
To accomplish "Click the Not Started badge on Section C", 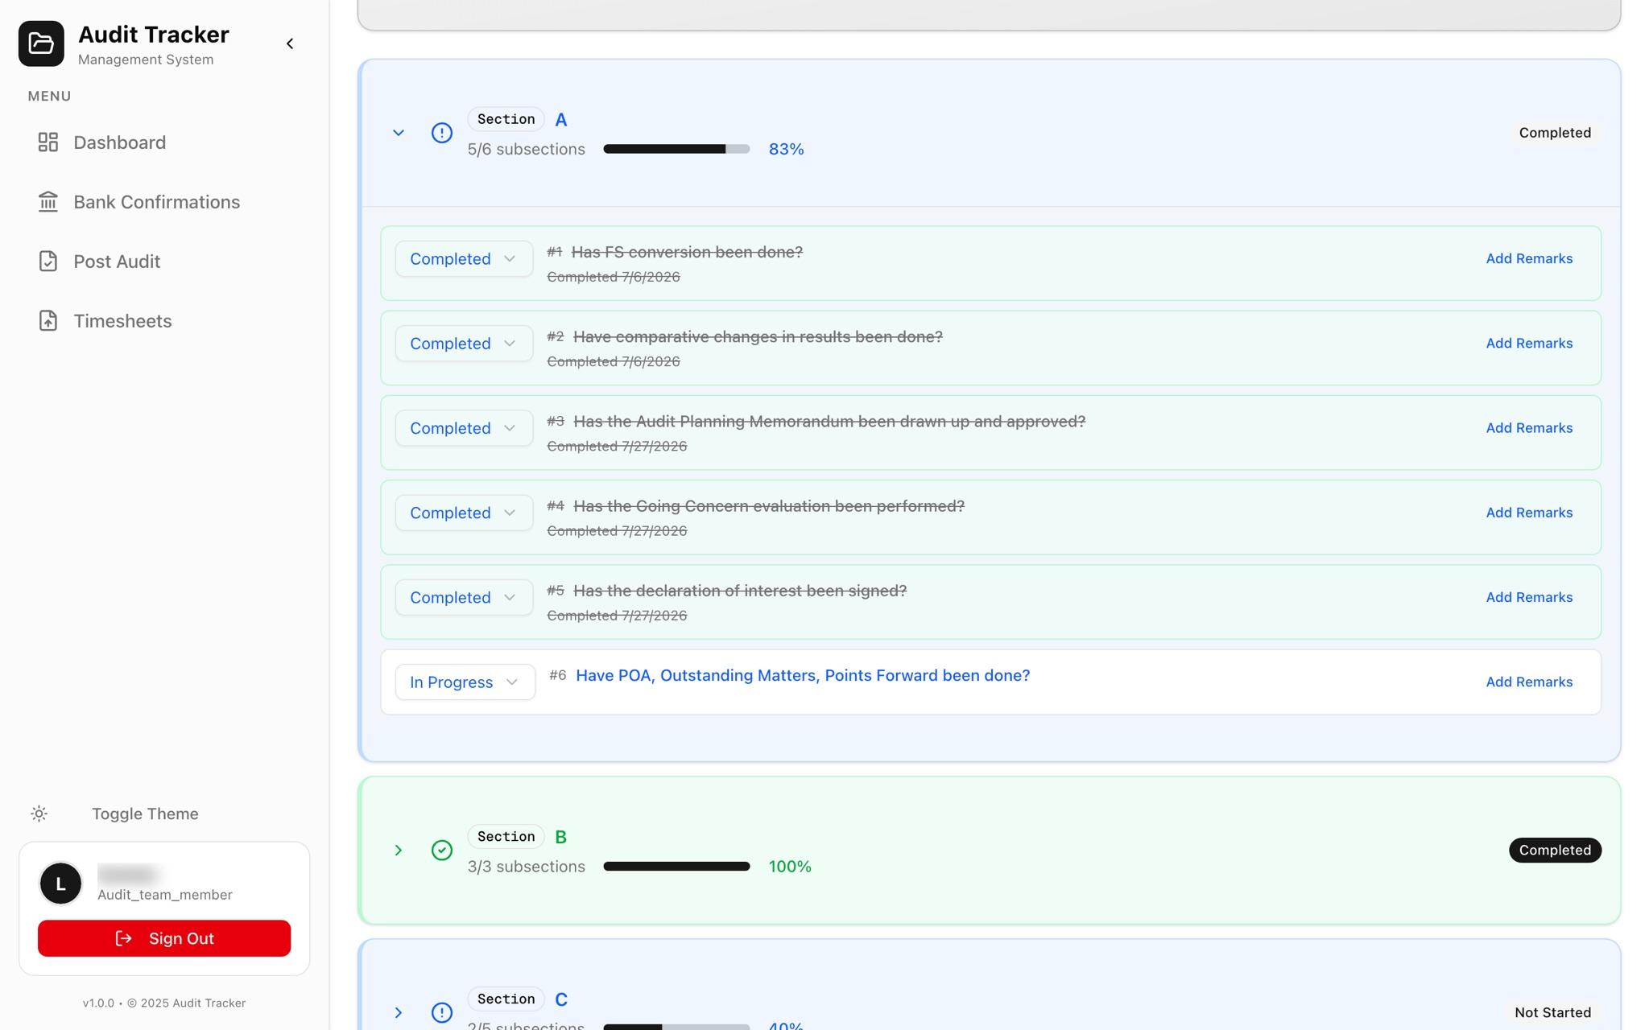I will (x=1552, y=1012).
